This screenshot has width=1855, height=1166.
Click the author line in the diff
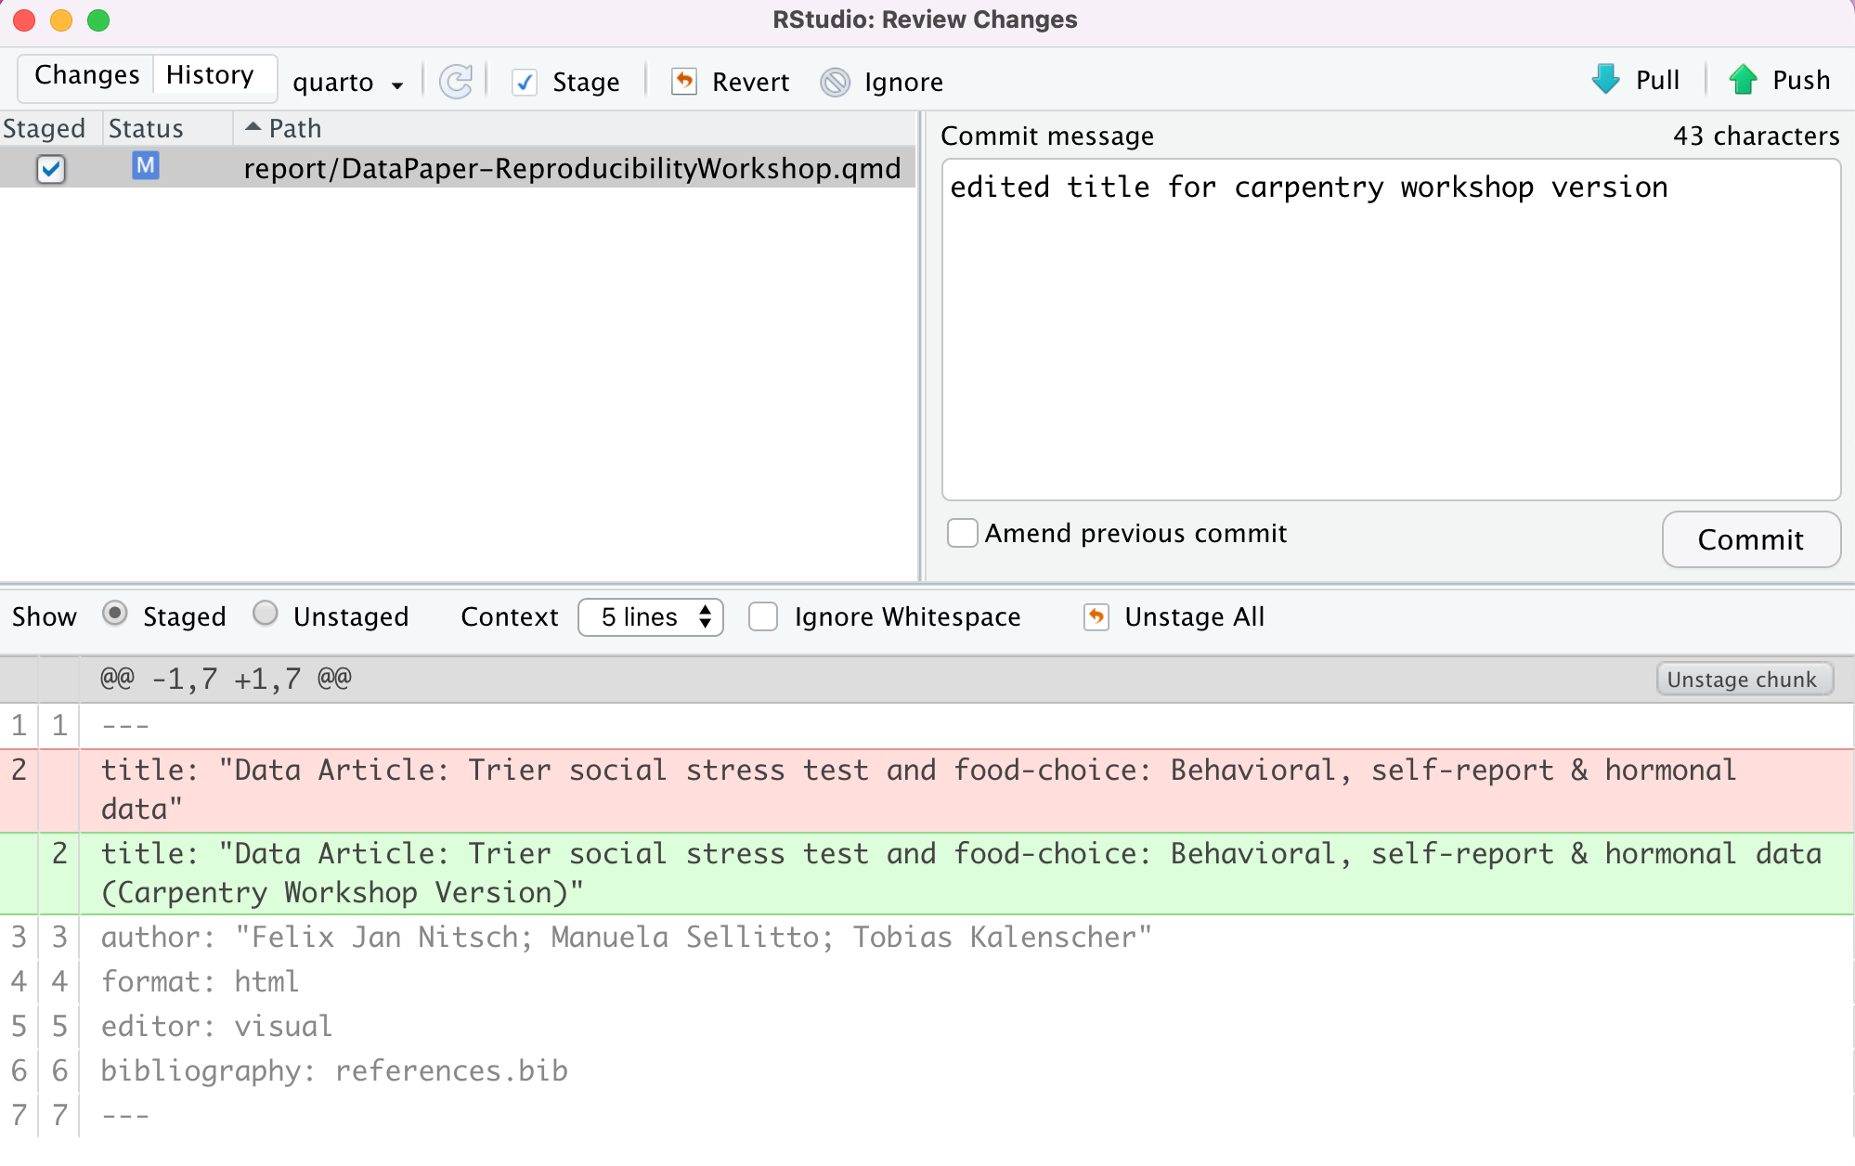(626, 938)
